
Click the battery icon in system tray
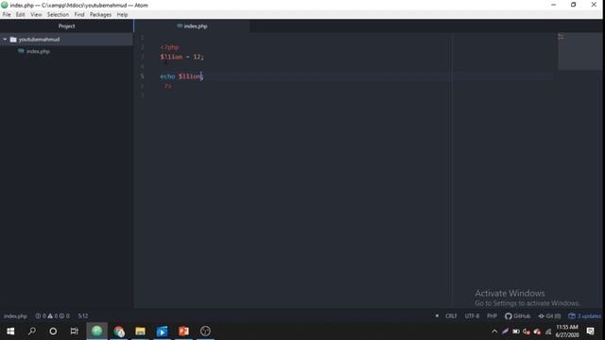pos(516,331)
